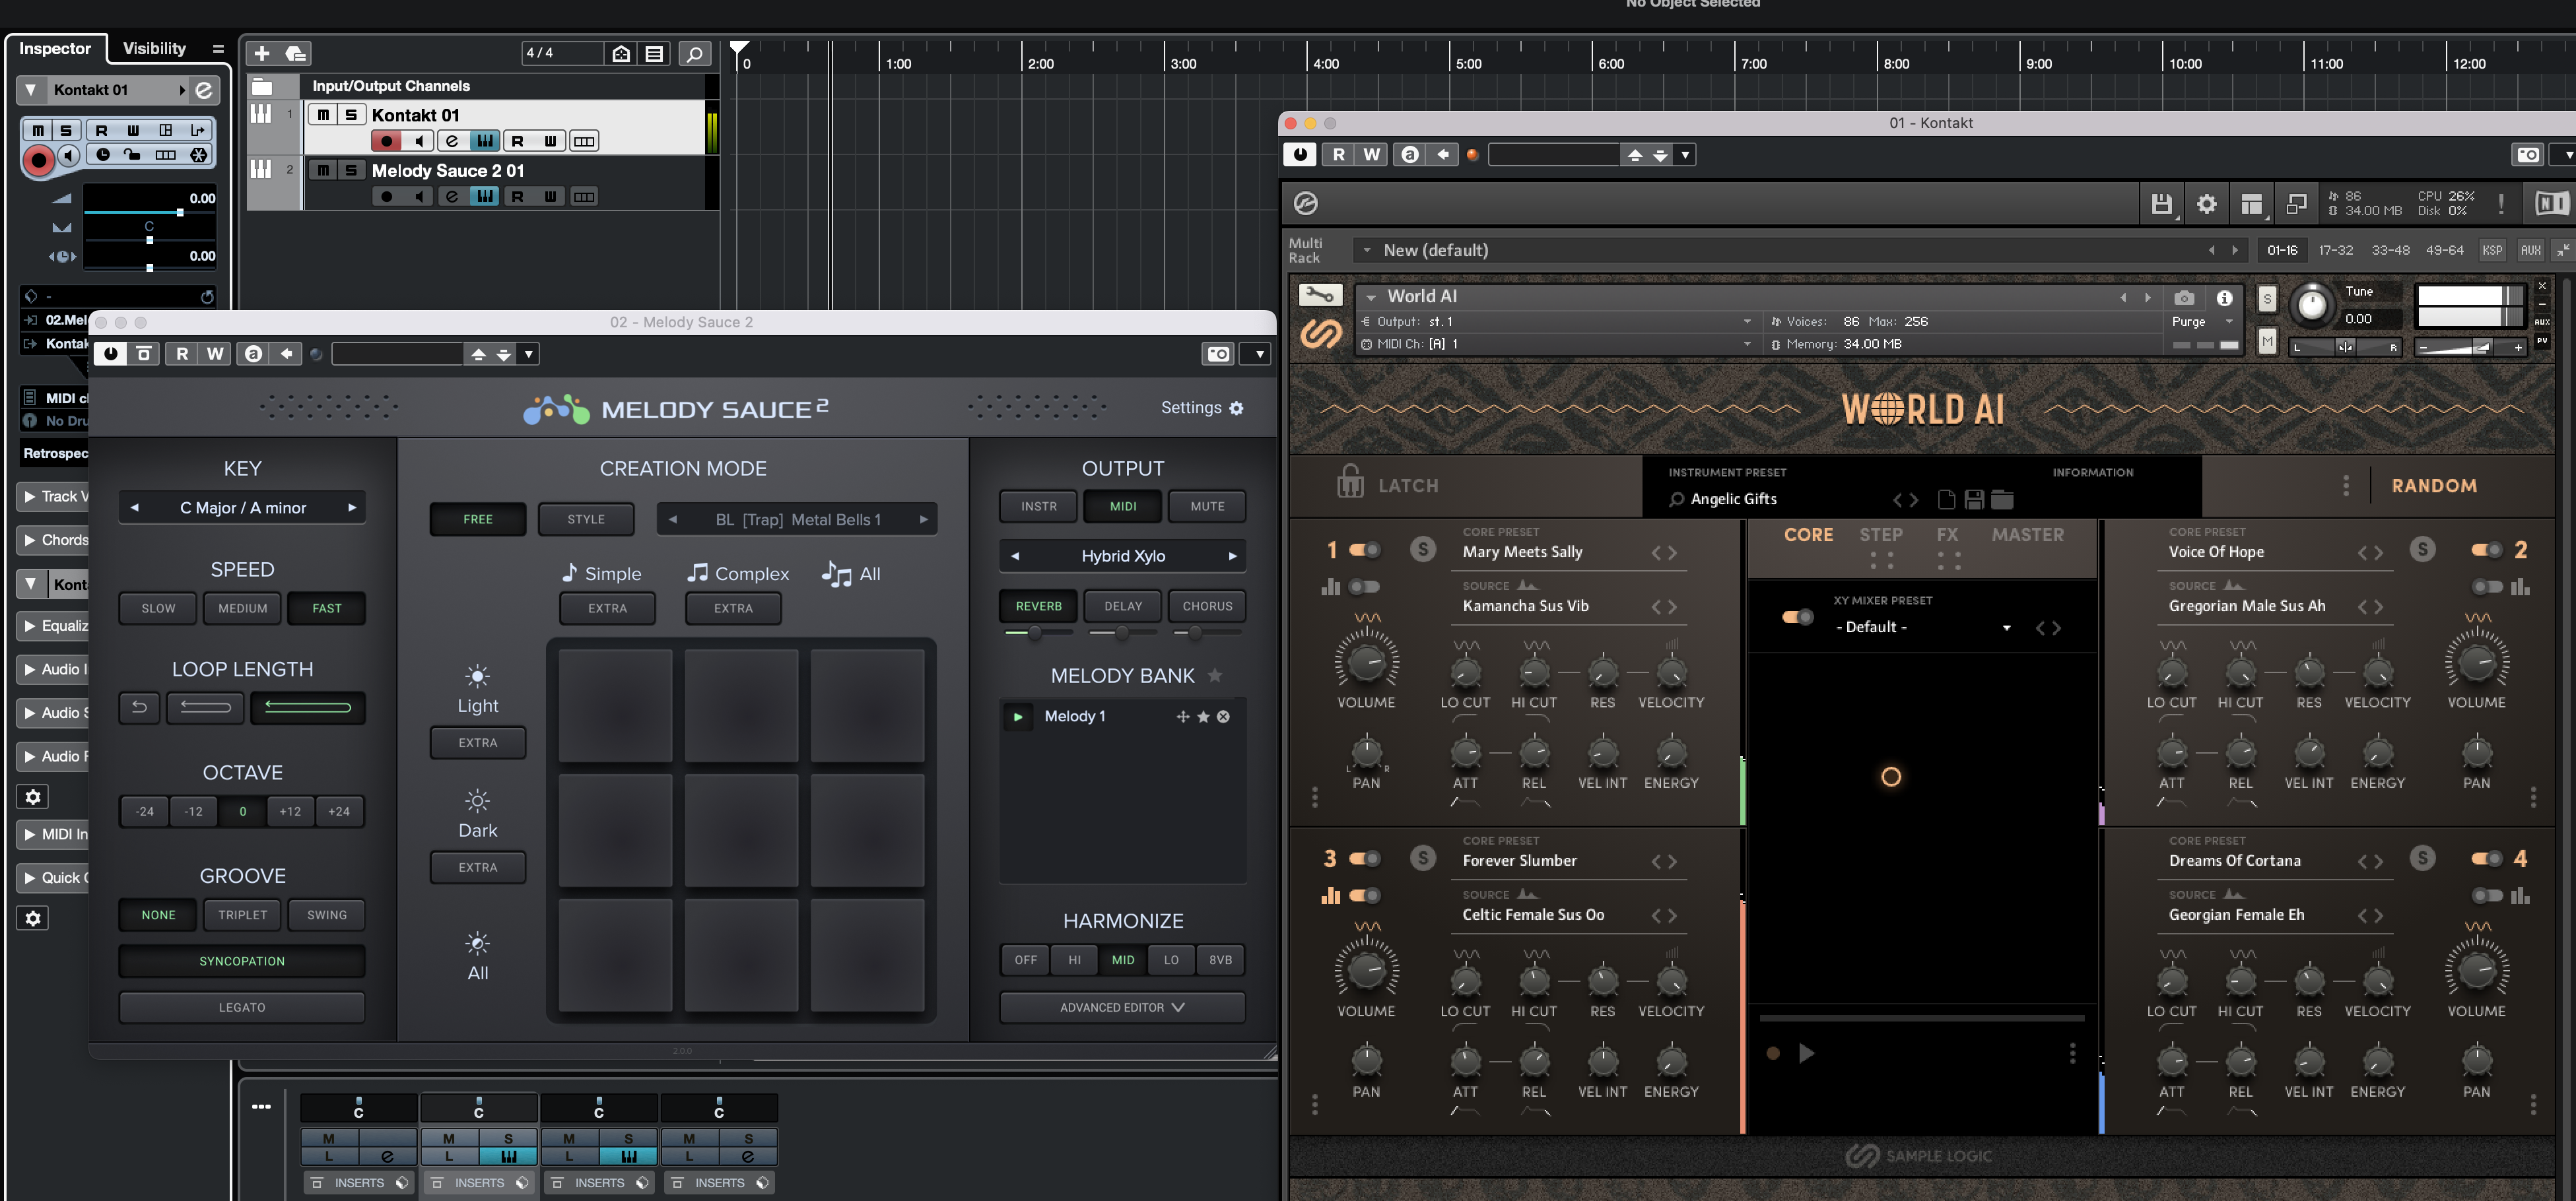
Task: Delete Melody 1 with X icon
Action: tap(1223, 717)
